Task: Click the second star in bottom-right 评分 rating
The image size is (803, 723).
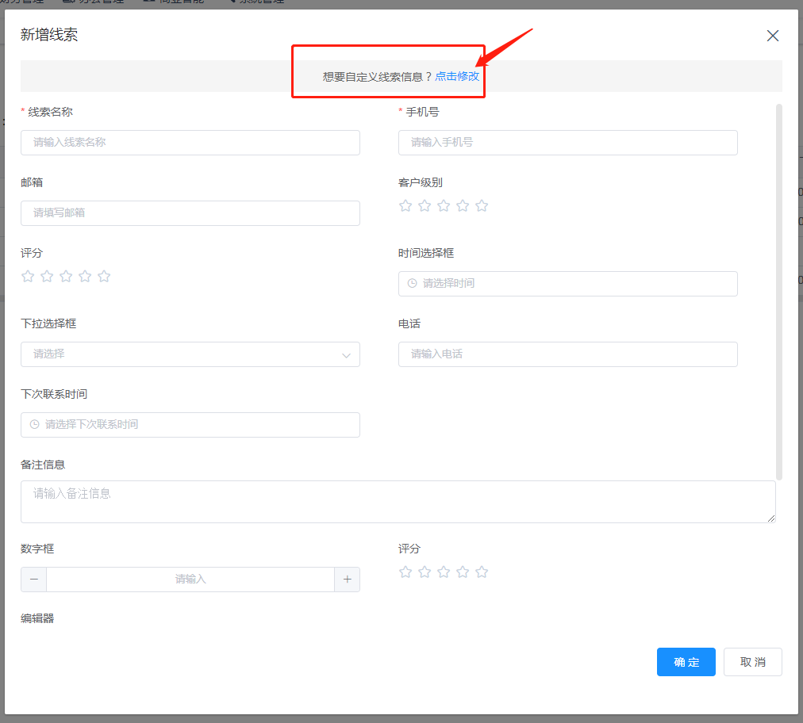Action: tap(425, 572)
